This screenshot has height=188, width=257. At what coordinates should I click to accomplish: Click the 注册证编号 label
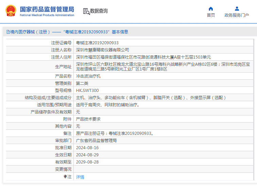61,43
